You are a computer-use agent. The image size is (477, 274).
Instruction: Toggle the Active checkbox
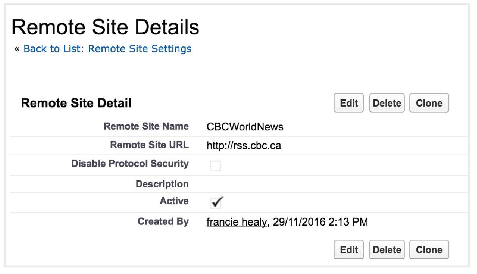[215, 202]
